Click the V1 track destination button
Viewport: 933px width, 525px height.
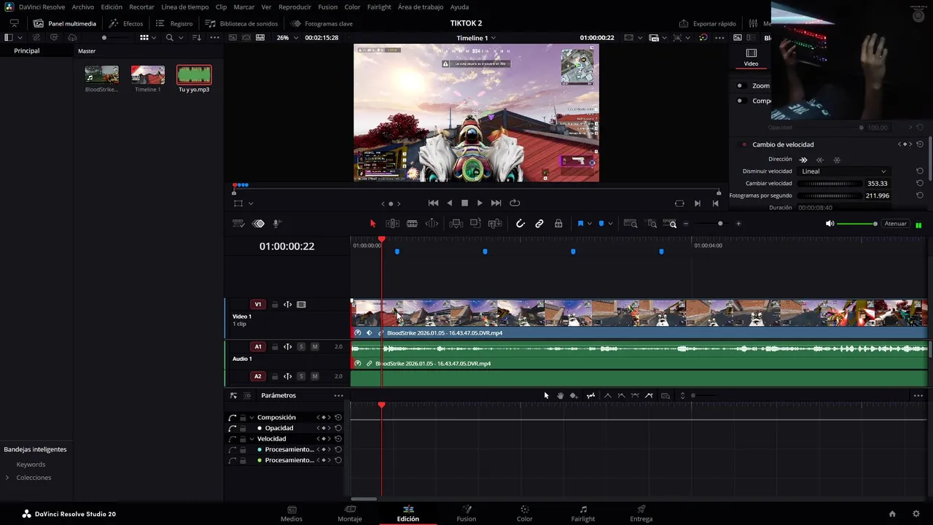[257, 305]
